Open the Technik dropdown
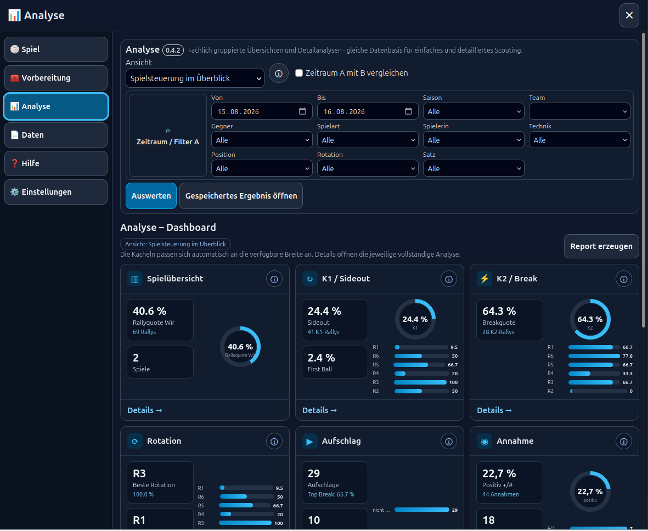This screenshot has width=648, height=531. (x=579, y=140)
